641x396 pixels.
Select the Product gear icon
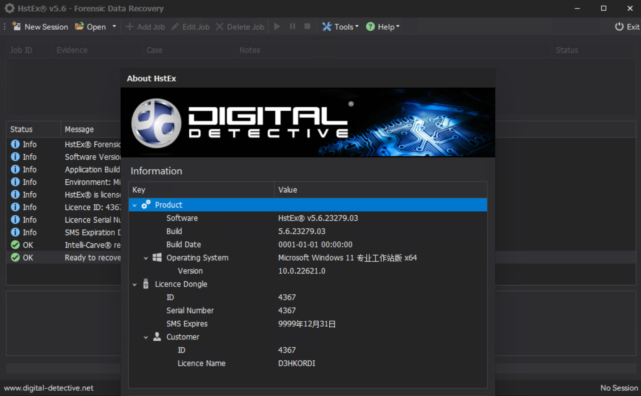(x=146, y=204)
